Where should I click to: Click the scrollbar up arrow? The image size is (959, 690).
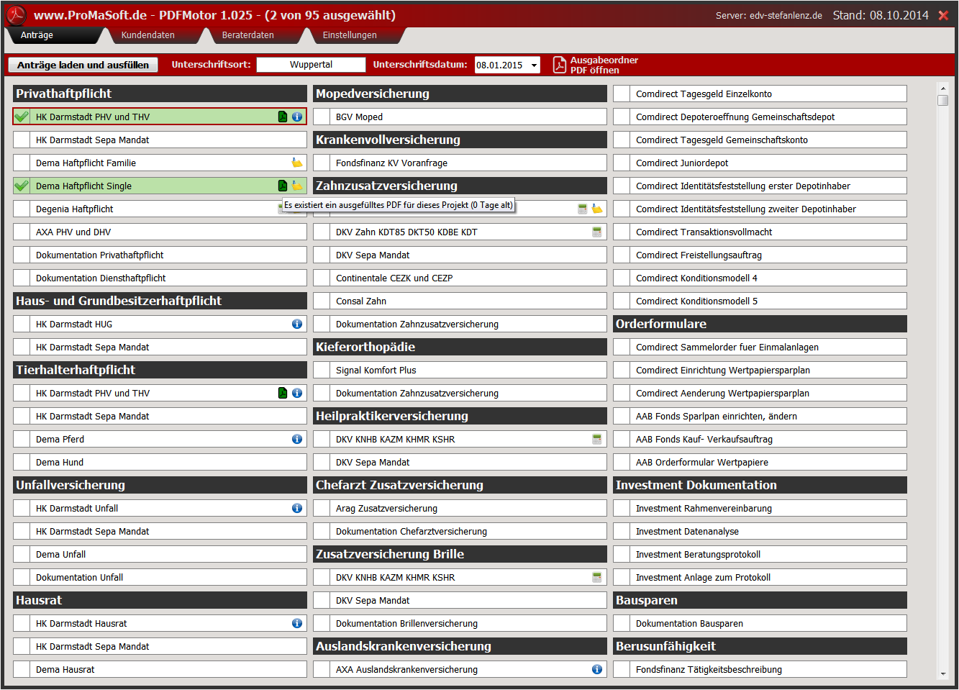942,88
